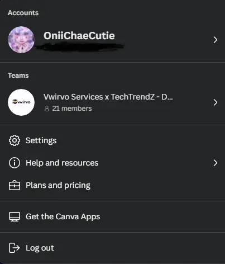Open Settings from the menu
Image resolution: width=225 pixels, height=264 pixels.
pyautogui.click(x=112, y=140)
